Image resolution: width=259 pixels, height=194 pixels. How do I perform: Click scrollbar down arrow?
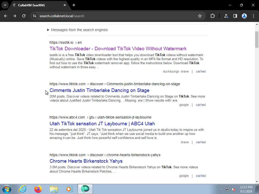257,182
